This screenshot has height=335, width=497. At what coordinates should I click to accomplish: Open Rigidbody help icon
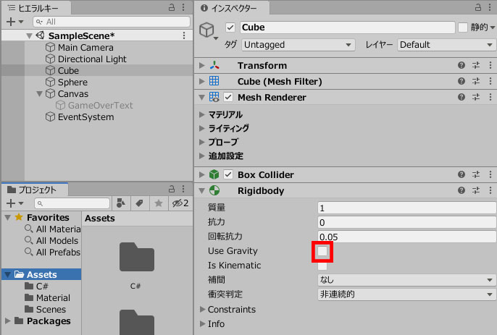tap(461, 190)
